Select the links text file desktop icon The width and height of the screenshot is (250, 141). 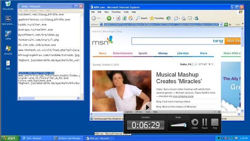point(8,65)
